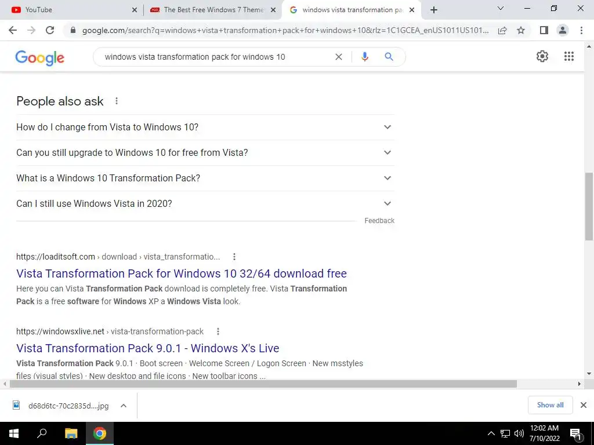
Task: Expand 'Can I still use Windows Vista in 2020?'
Action: (205, 203)
